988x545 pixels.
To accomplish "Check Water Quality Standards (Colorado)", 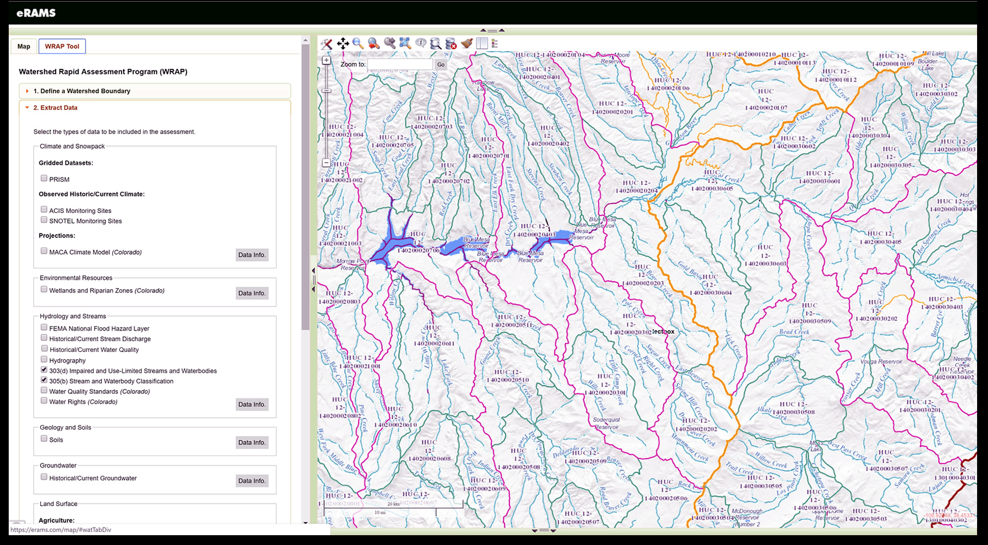I will (x=44, y=390).
